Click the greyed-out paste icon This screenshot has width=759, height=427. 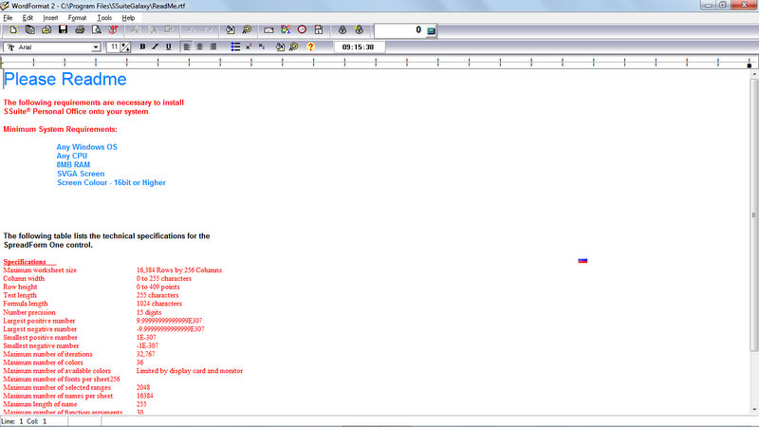click(x=169, y=30)
